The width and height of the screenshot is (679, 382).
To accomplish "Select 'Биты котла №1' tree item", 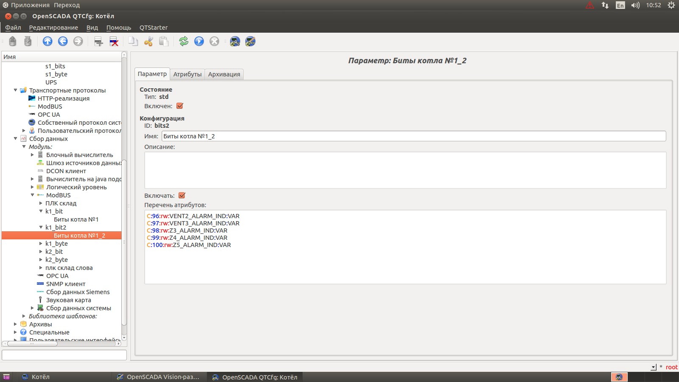I will tap(76, 219).
